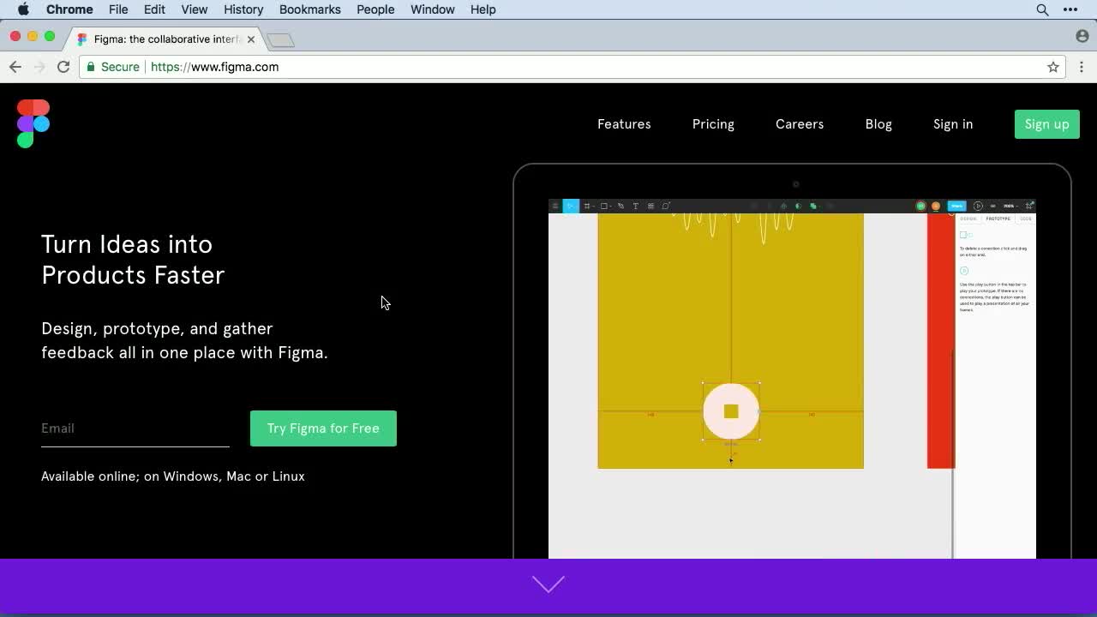Click the downward chevron on the purple bar
Viewport: 1097px width, 617px height.
pos(548,584)
